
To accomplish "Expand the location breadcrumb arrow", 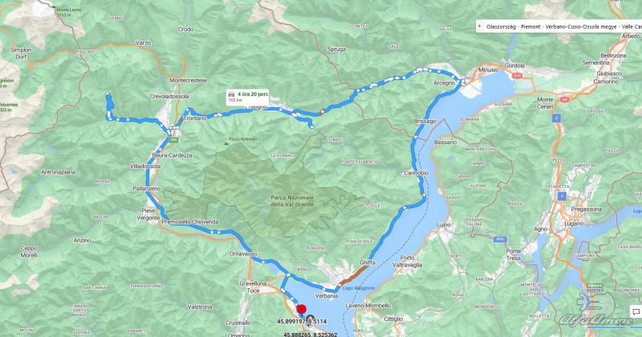I will pyautogui.click(x=480, y=26).
